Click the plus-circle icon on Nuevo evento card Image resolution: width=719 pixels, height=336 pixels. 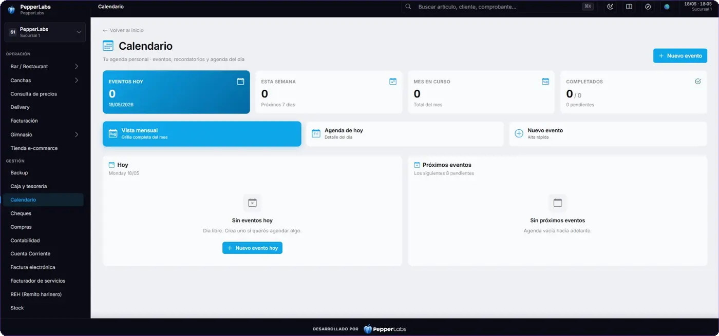(519, 133)
